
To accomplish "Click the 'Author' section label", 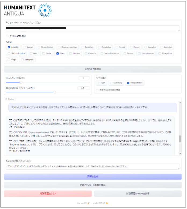I will pos(9,42).
